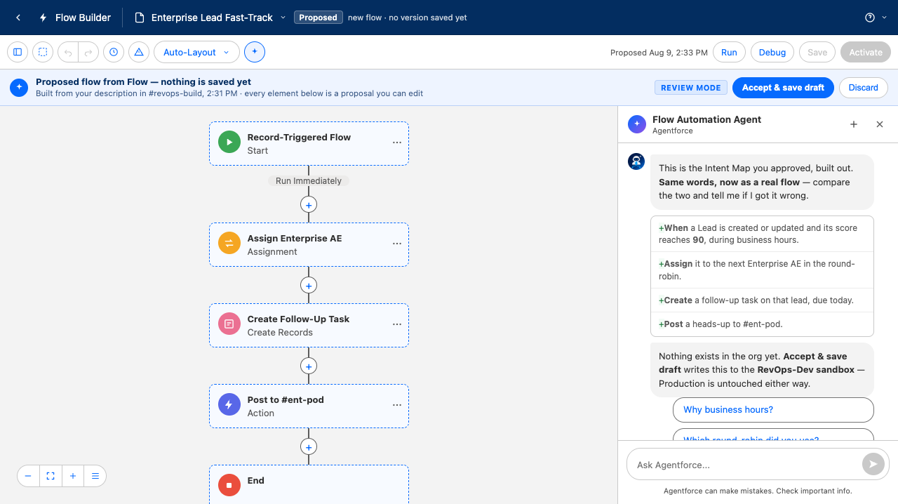Open the help menu icon

tap(870, 18)
